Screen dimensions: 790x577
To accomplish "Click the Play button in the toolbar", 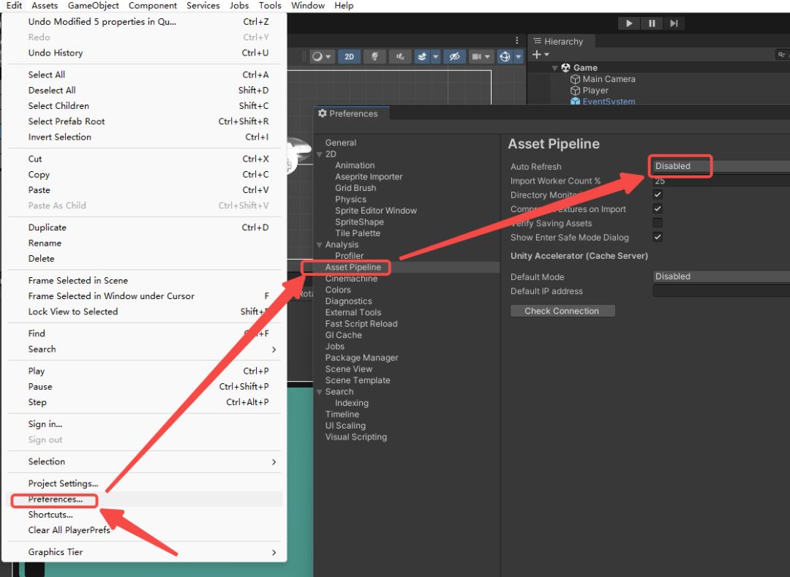I will tap(628, 23).
